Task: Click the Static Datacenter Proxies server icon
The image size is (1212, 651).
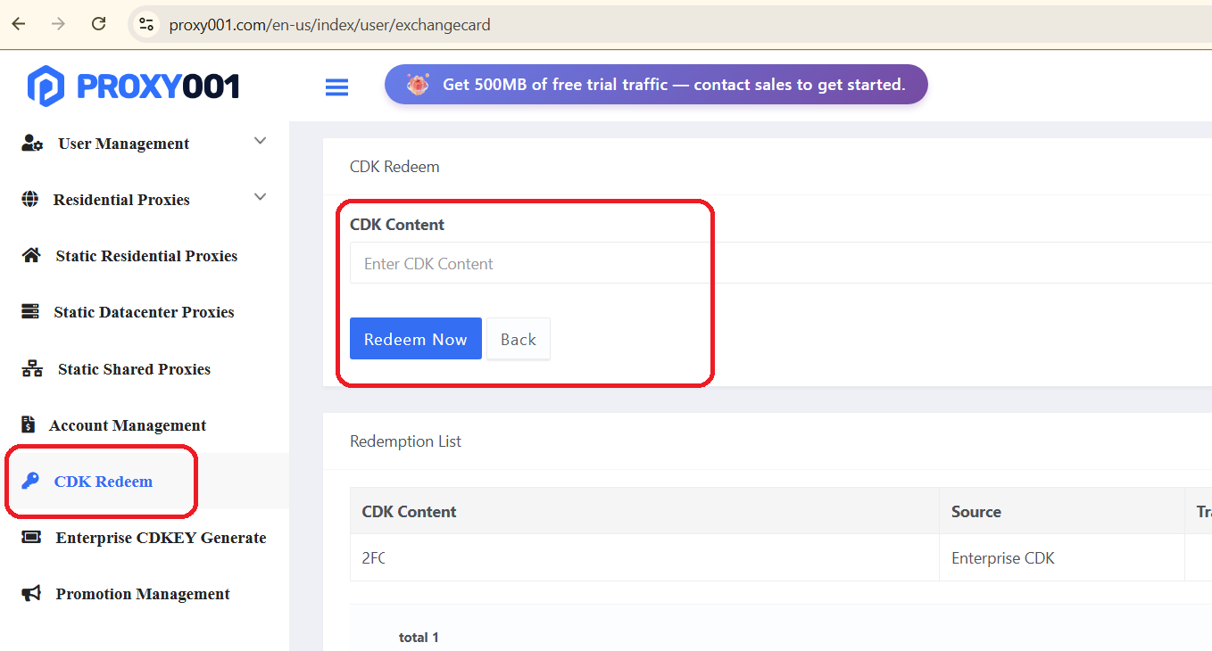Action: pos(30,312)
